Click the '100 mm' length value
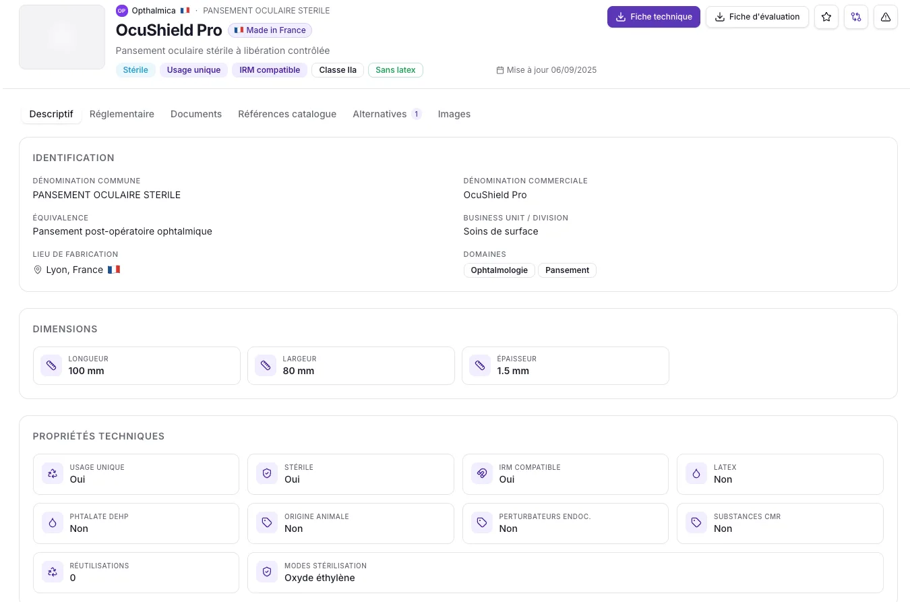Viewport: 910px width, 602px height. (x=86, y=371)
